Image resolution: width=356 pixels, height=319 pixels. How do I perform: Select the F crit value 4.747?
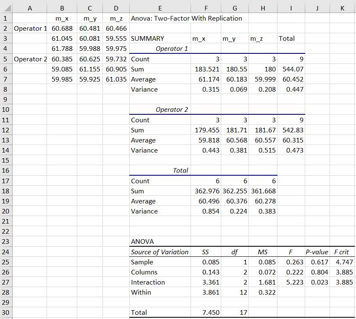coord(344,262)
